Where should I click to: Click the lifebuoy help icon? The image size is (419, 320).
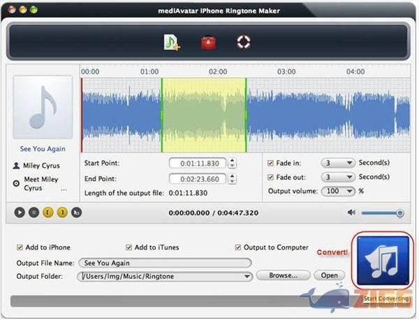point(244,42)
